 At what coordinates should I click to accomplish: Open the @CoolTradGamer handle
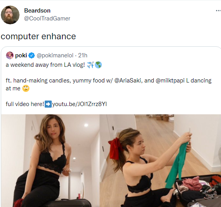point(47,18)
